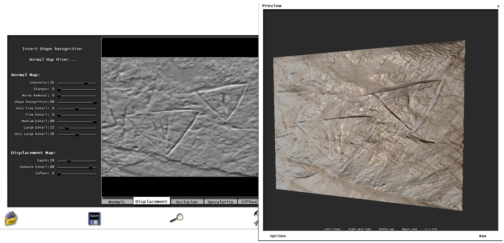The height and width of the screenshot is (243, 504).
Task: Click the Open file icon
Action: tap(11, 219)
